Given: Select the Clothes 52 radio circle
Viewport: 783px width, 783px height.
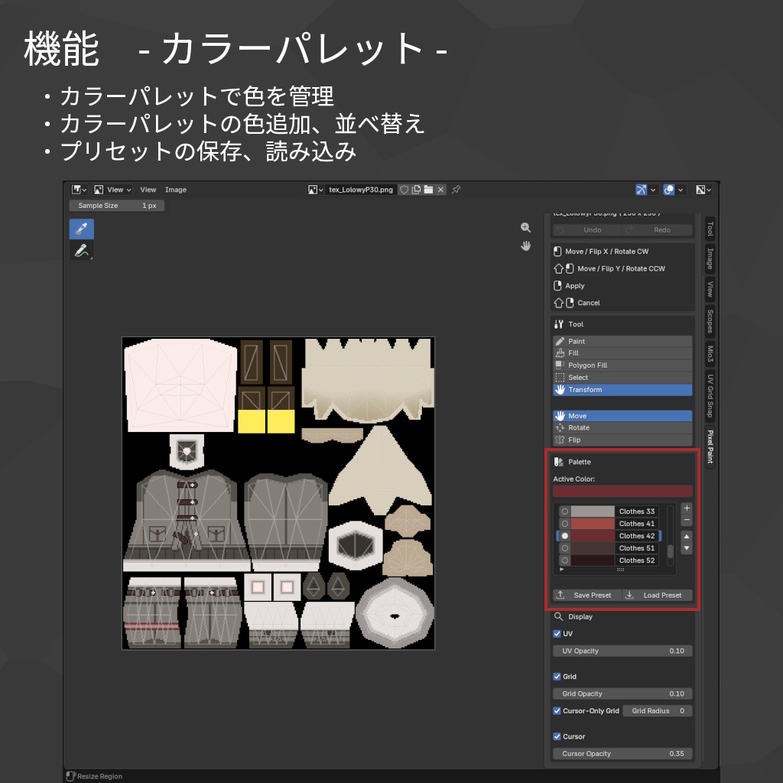Looking at the screenshot, I should pyautogui.click(x=565, y=560).
